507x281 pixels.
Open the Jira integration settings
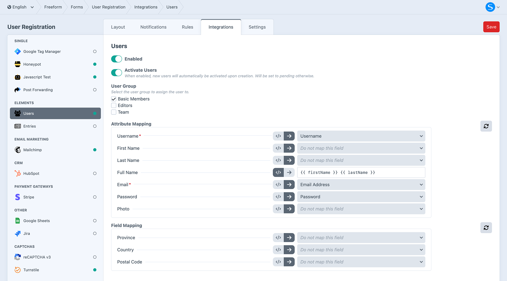pos(26,233)
